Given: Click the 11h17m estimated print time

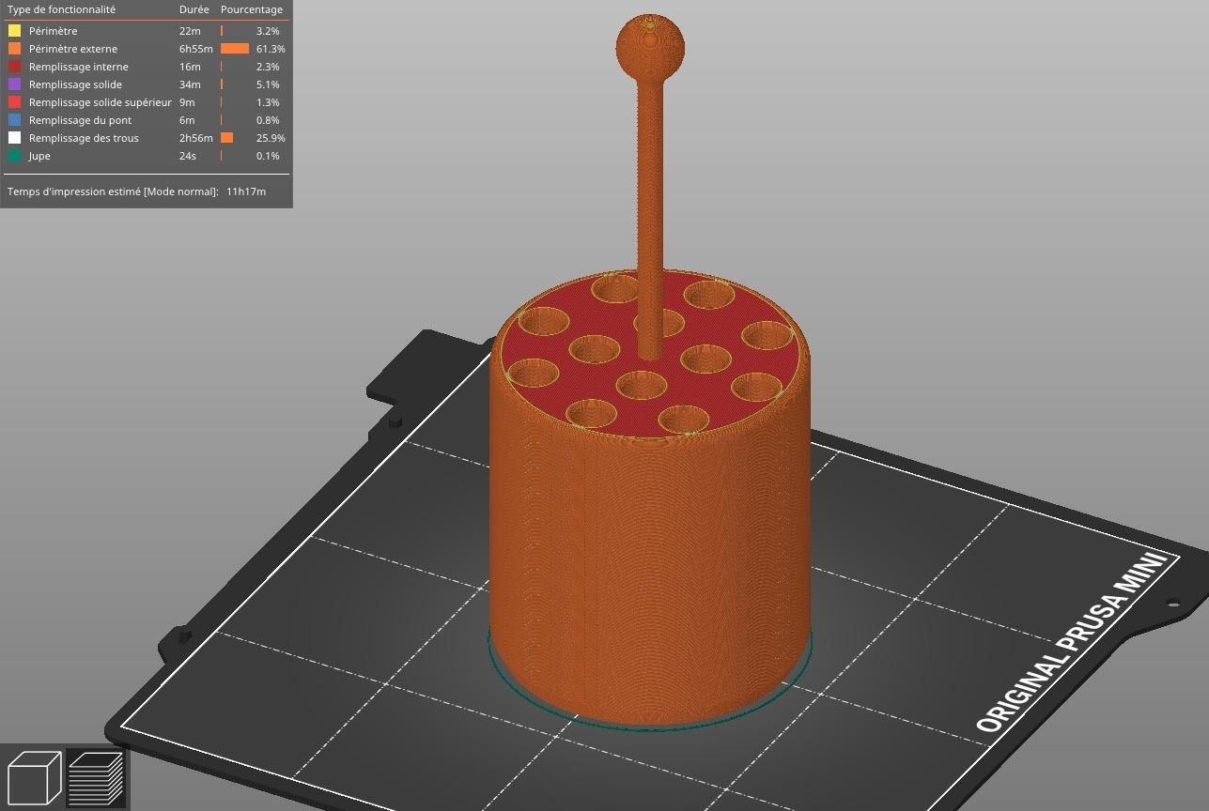Looking at the screenshot, I should 246,191.
